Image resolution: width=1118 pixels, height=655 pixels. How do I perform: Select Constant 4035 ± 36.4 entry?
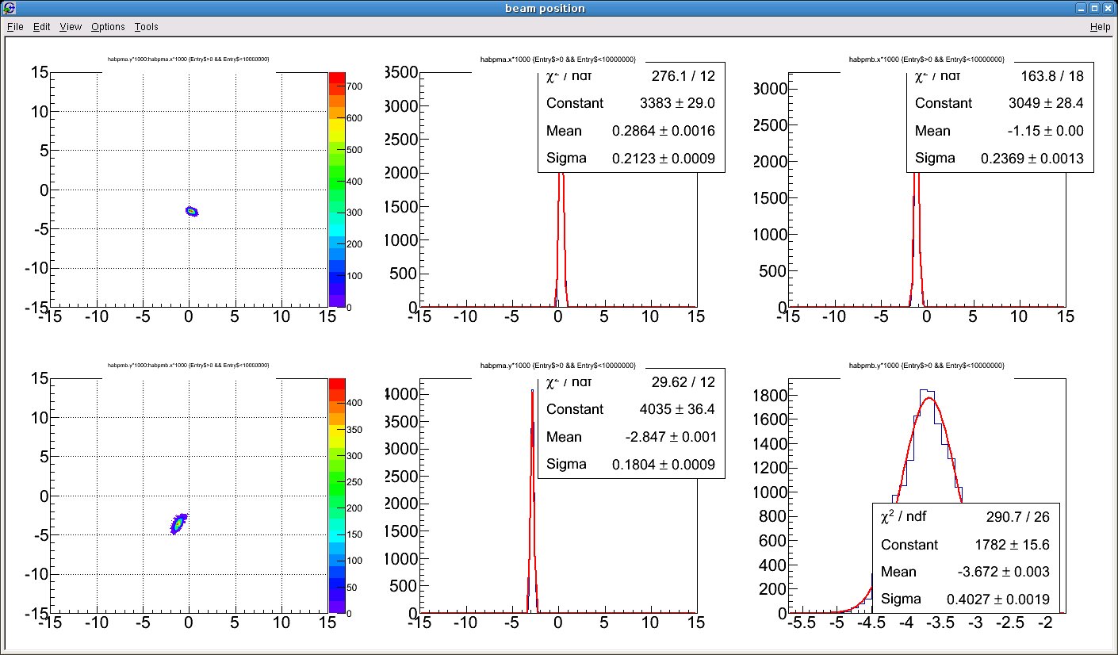pos(631,409)
